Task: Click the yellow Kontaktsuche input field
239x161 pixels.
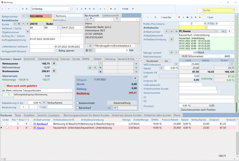Action: 41,20
